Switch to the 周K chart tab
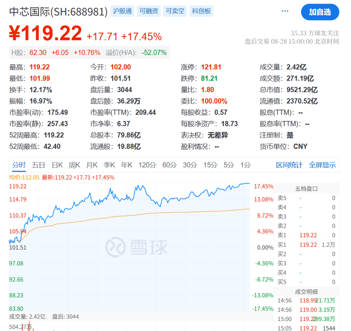Screen dimensions: 351x331 click(74, 165)
